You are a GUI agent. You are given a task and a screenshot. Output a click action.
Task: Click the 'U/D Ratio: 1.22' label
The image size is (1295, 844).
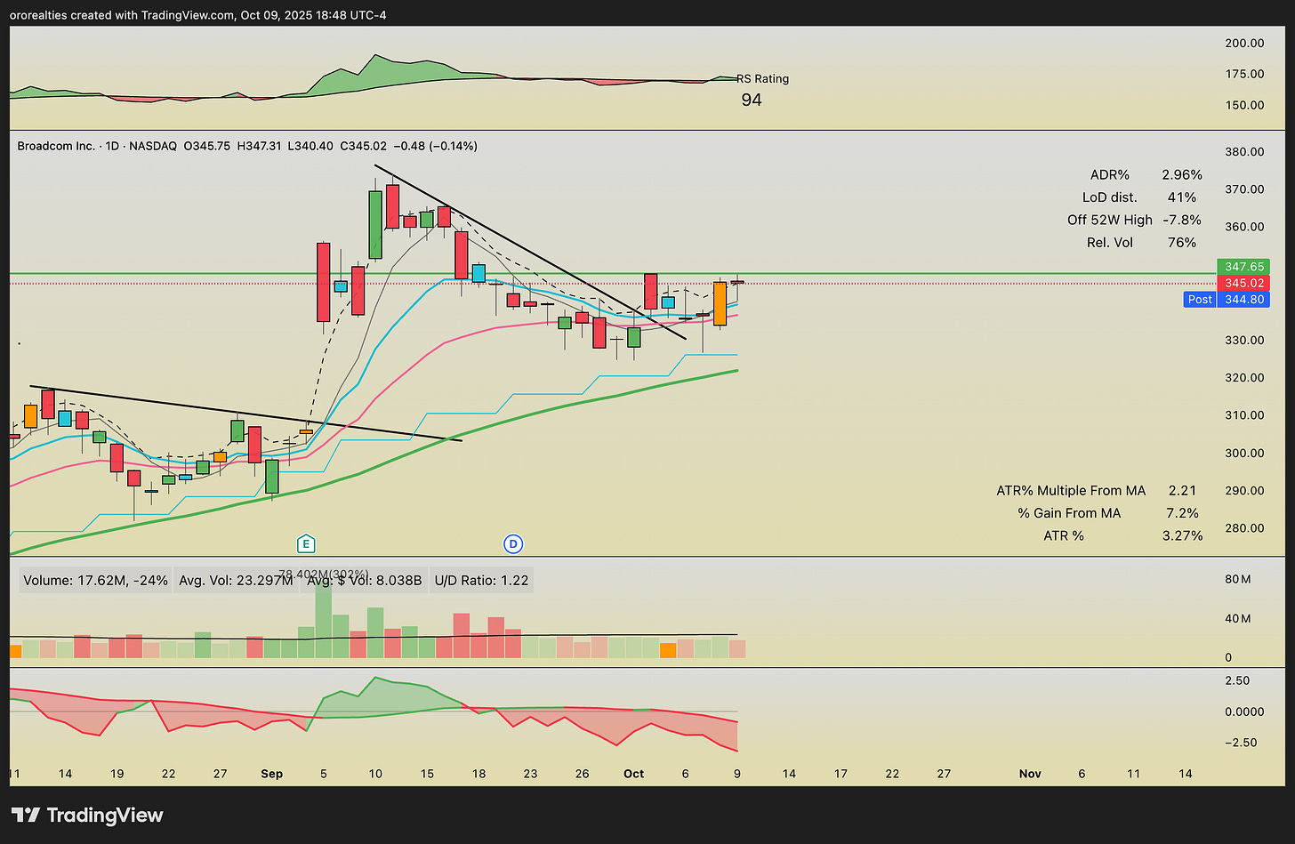[481, 581]
